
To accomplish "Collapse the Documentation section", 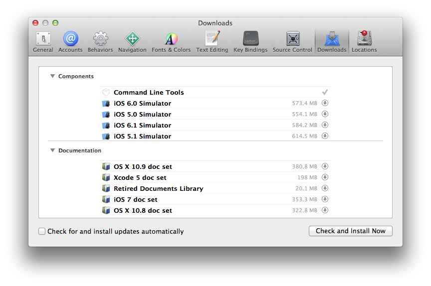I will pos(52,150).
